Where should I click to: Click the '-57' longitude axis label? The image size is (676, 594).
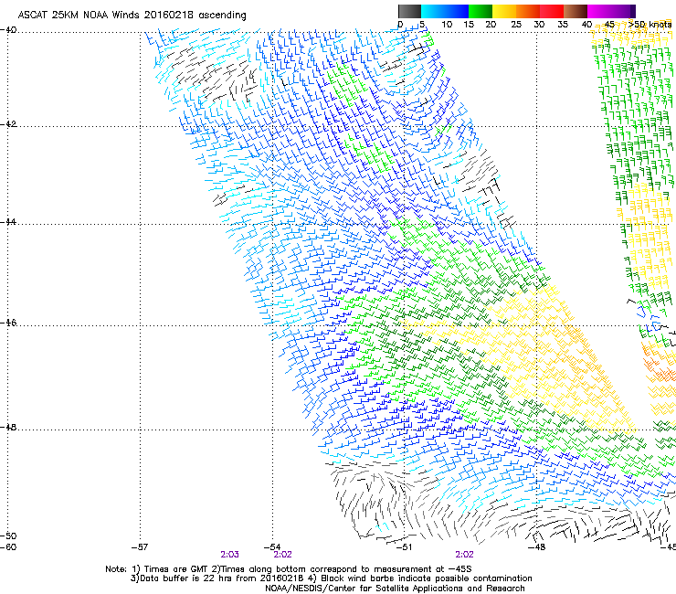[140, 547]
